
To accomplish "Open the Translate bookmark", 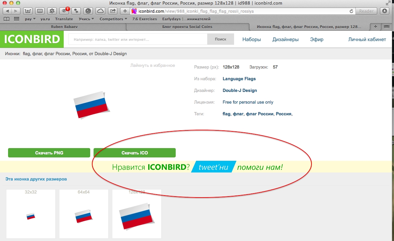I will (x=64, y=19).
